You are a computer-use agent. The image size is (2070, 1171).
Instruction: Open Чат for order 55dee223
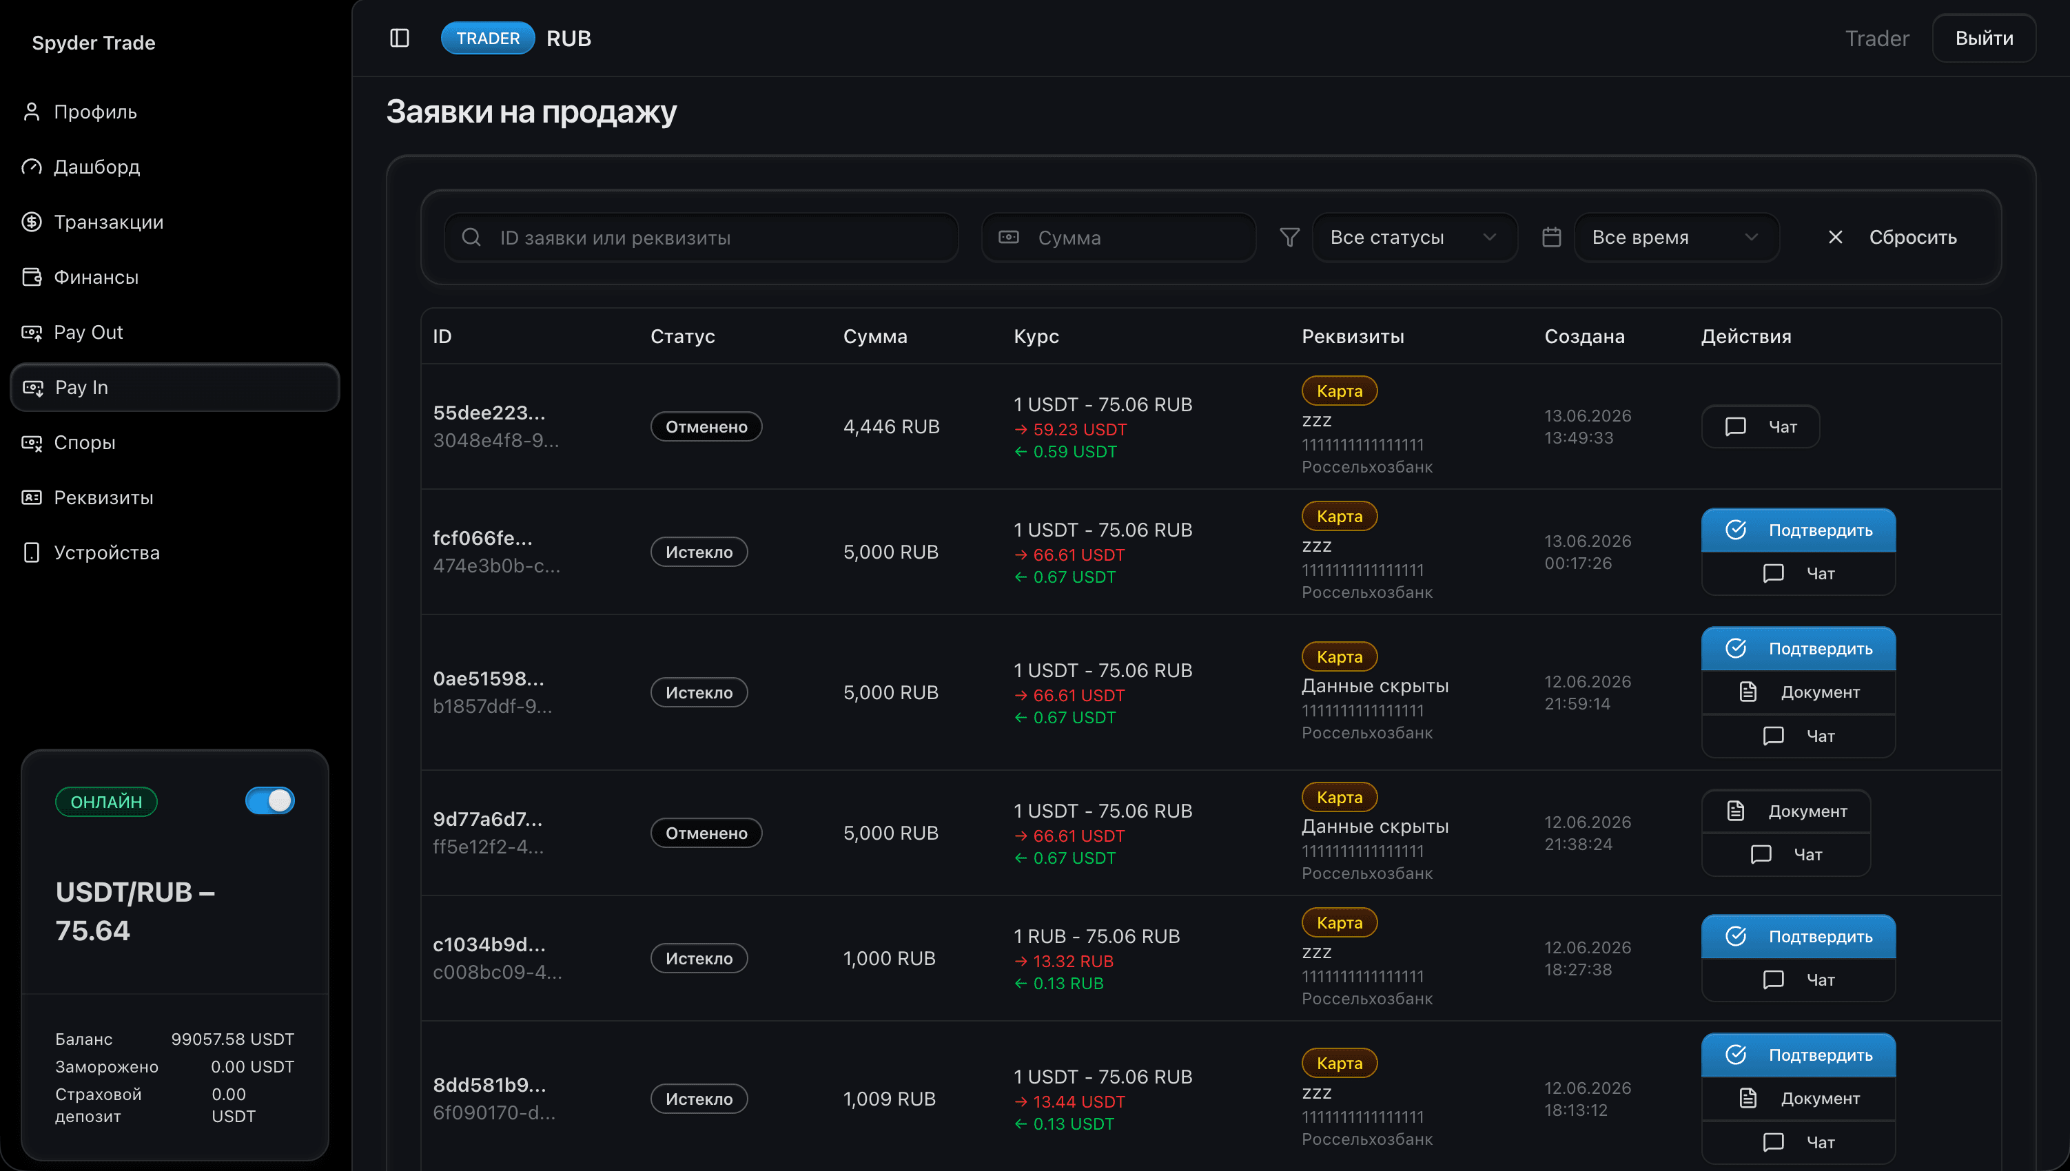pos(1759,426)
